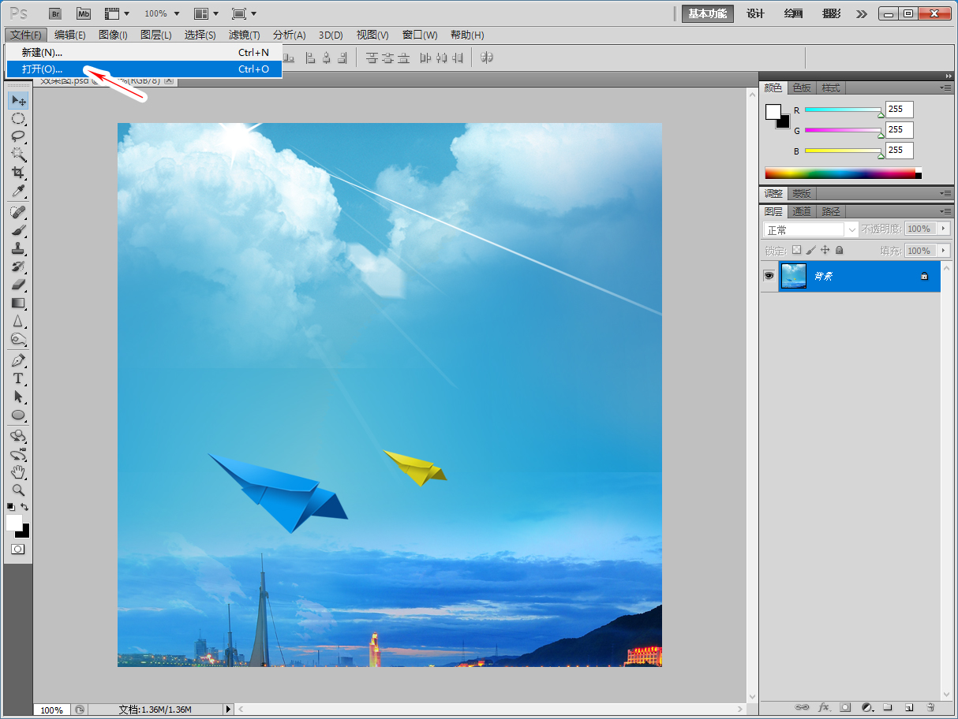Toggle lock image pixels brush icon
The height and width of the screenshot is (719, 958).
(x=810, y=250)
